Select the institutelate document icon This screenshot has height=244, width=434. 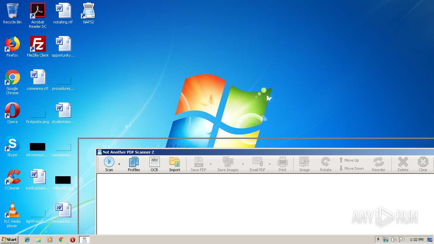point(38,180)
